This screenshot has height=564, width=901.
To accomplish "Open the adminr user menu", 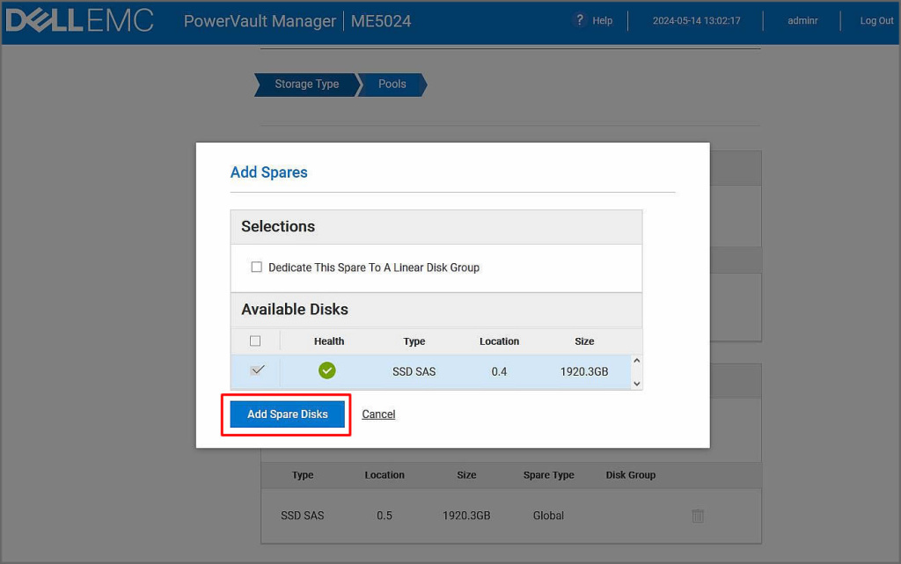I will point(802,21).
